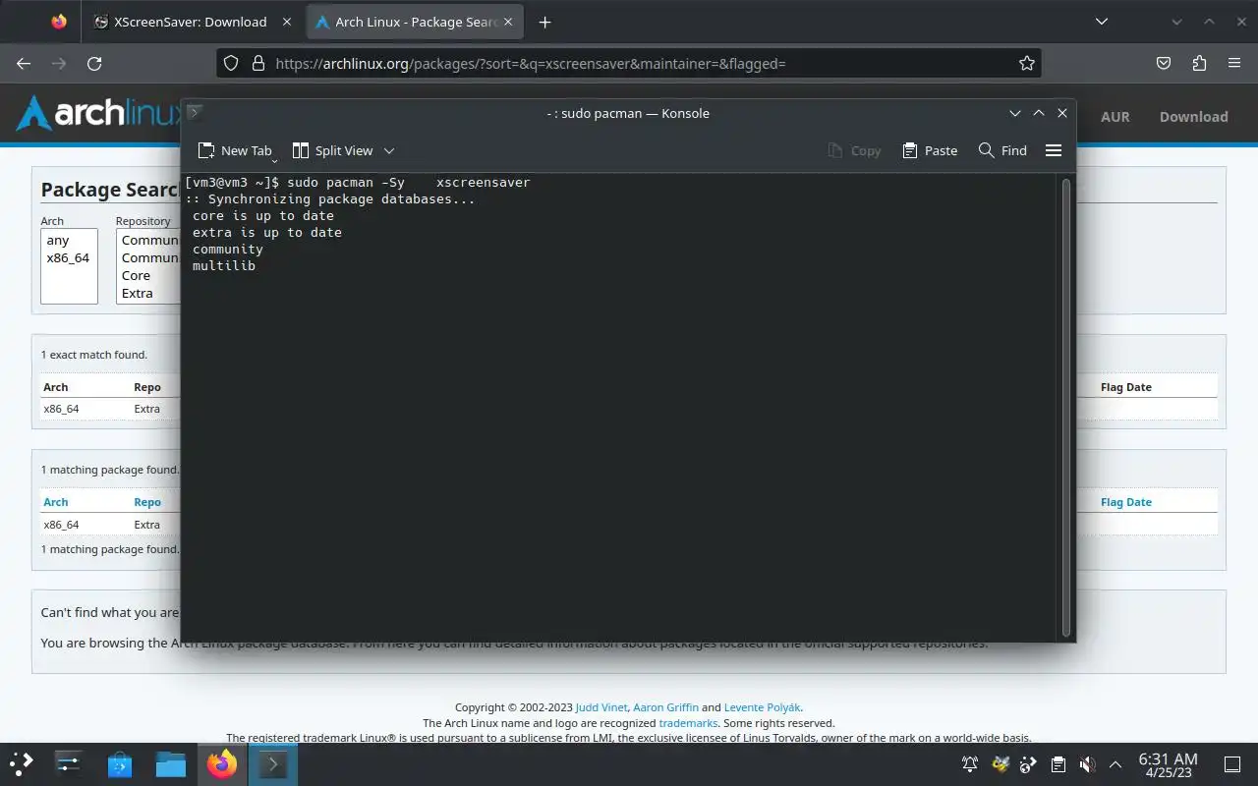Viewport: 1258px width, 786px height.
Task: Reload the Arch Linux page
Action: 94,63
